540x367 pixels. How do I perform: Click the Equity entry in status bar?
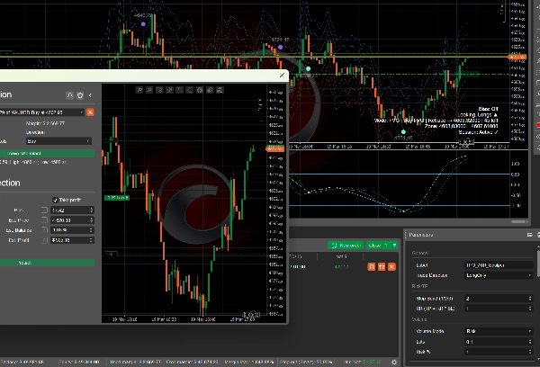[x=79, y=362]
